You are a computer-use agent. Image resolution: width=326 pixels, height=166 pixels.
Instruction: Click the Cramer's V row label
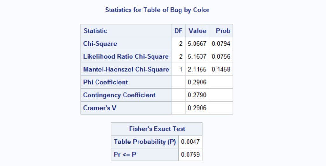pyautogui.click(x=100, y=108)
